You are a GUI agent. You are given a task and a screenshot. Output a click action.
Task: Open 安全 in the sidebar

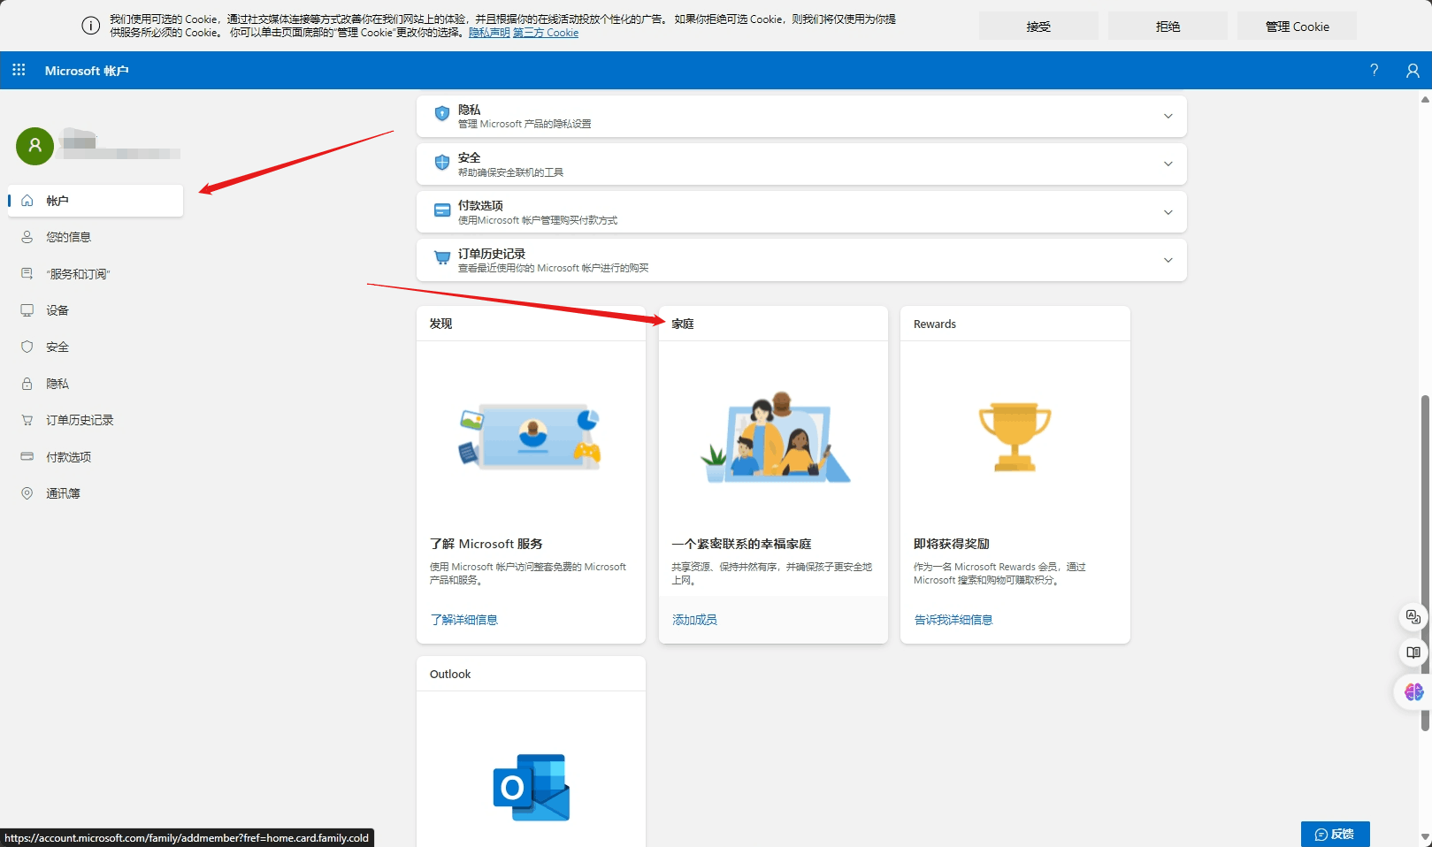pyautogui.click(x=96, y=347)
